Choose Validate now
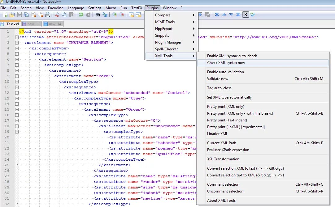The height and width of the screenshot is (207, 335). (x=263, y=79)
